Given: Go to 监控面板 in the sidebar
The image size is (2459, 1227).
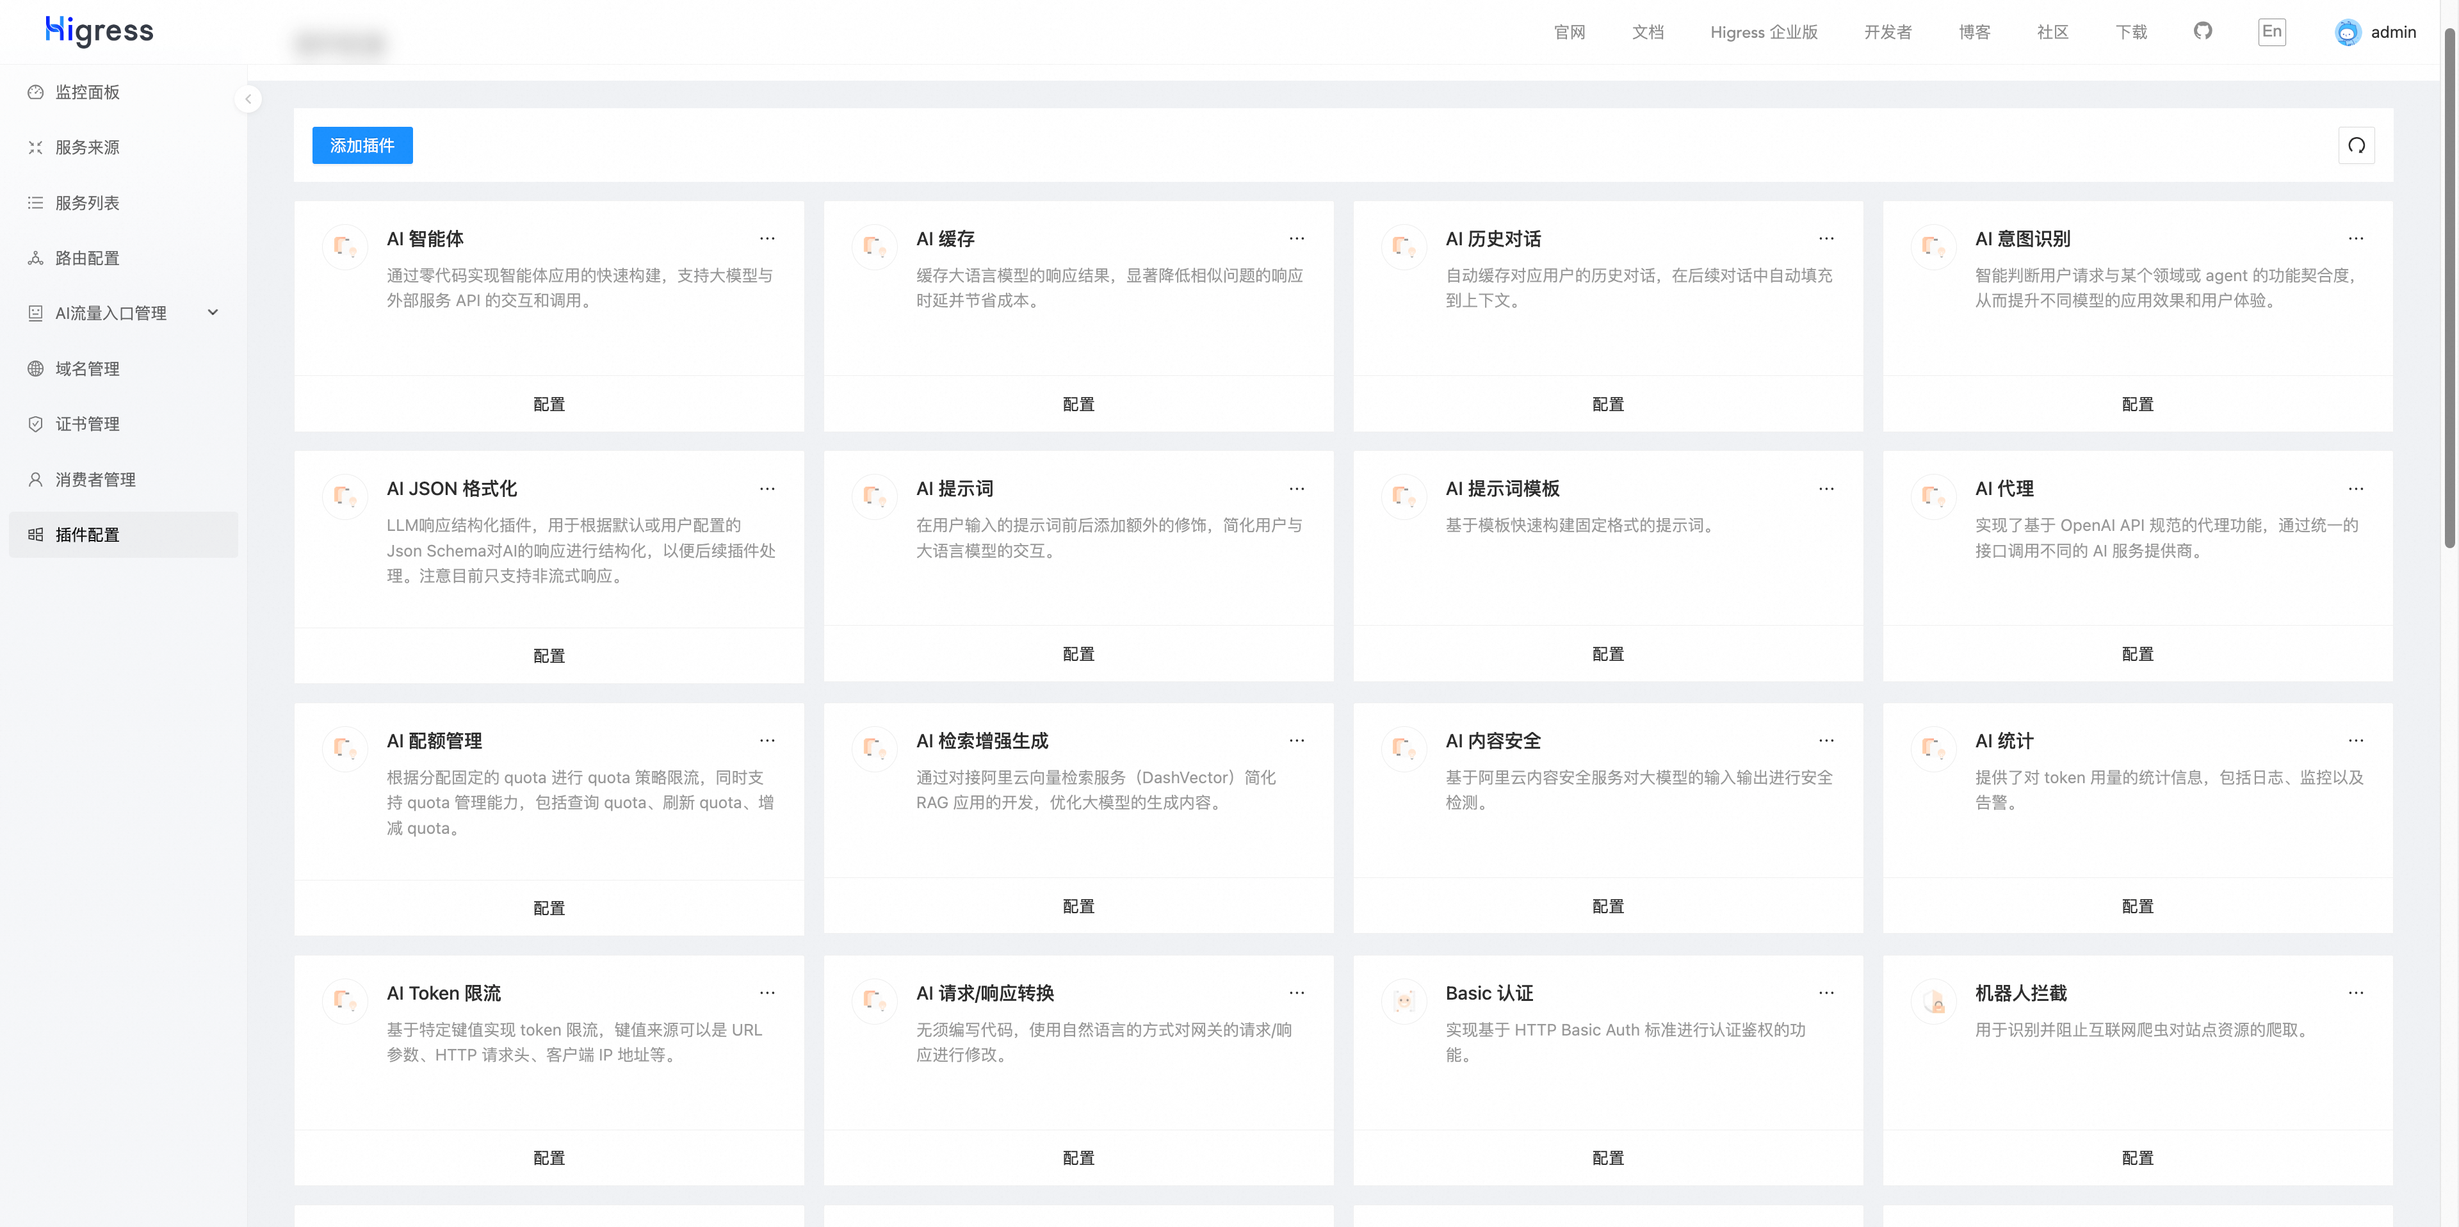Looking at the screenshot, I should (88, 92).
